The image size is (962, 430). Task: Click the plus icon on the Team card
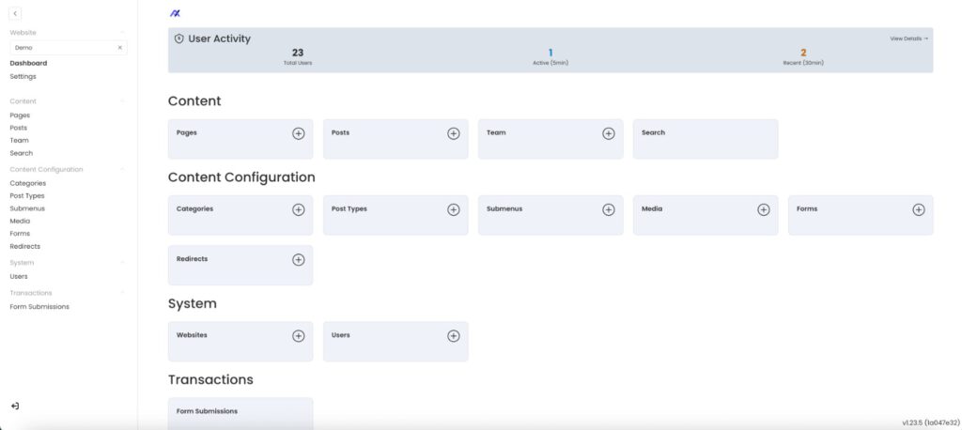tap(608, 133)
